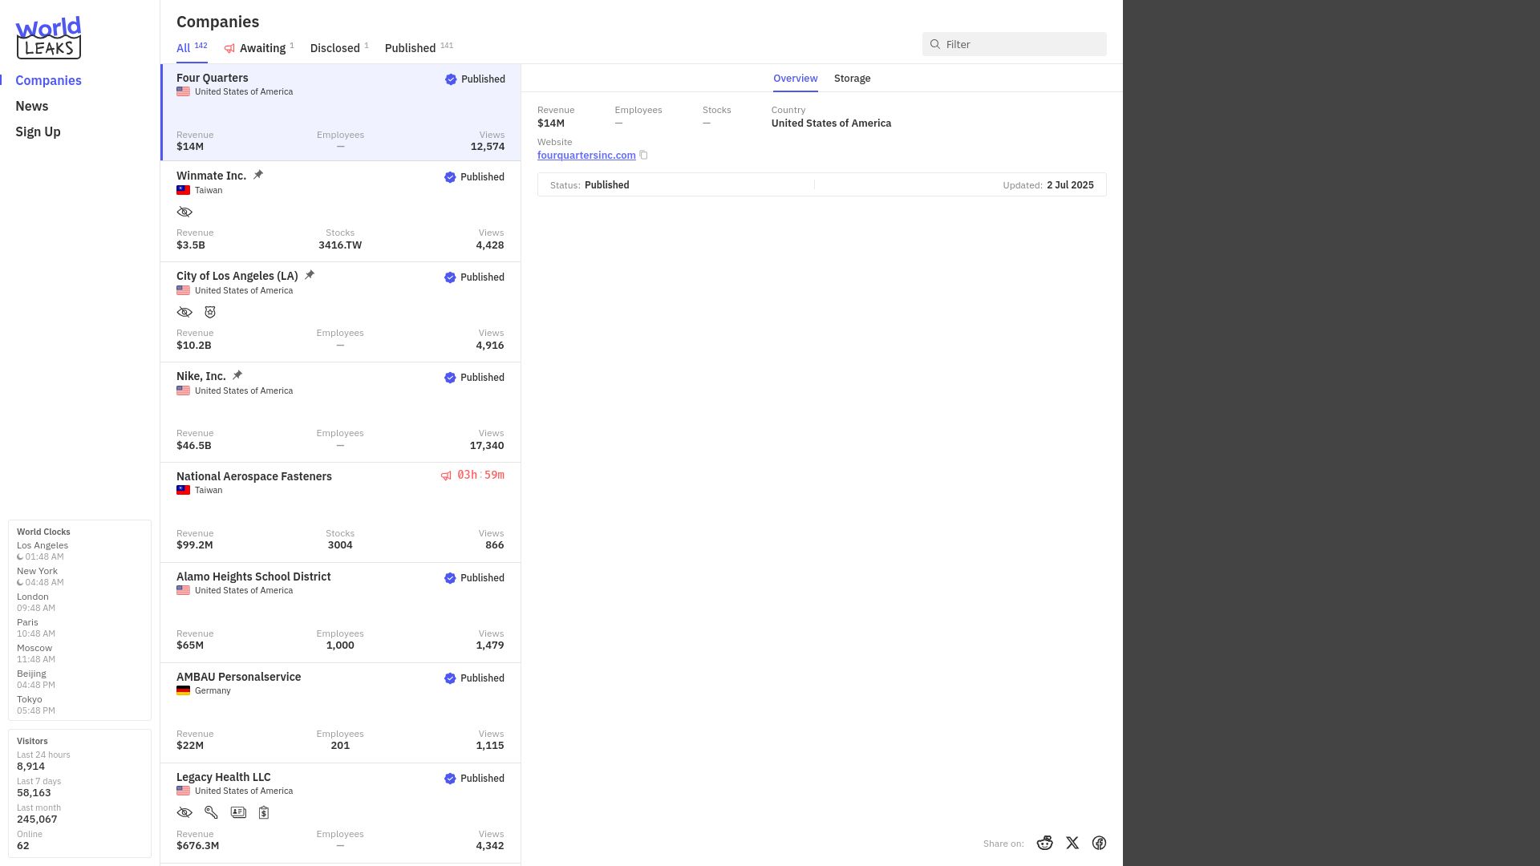The height and width of the screenshot is (866, 1540).
Task: Click the pin icon next to Nike, Inc.
Action: tap(237, 375)
